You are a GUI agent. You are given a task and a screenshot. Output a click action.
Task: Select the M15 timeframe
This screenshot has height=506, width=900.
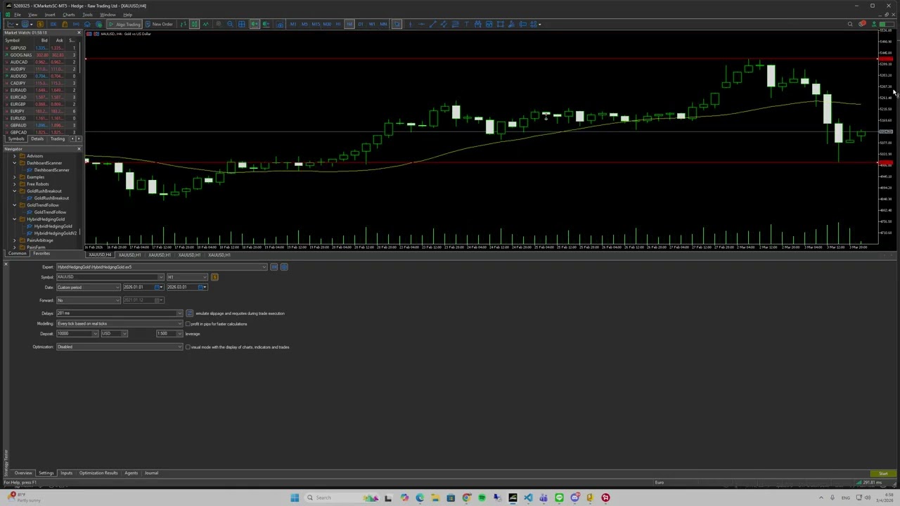[x=316, y=24]
